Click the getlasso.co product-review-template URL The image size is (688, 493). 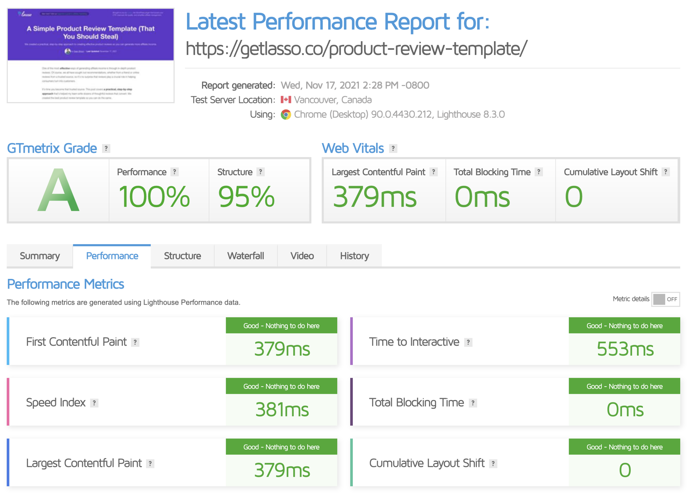(x=357, y=49)
